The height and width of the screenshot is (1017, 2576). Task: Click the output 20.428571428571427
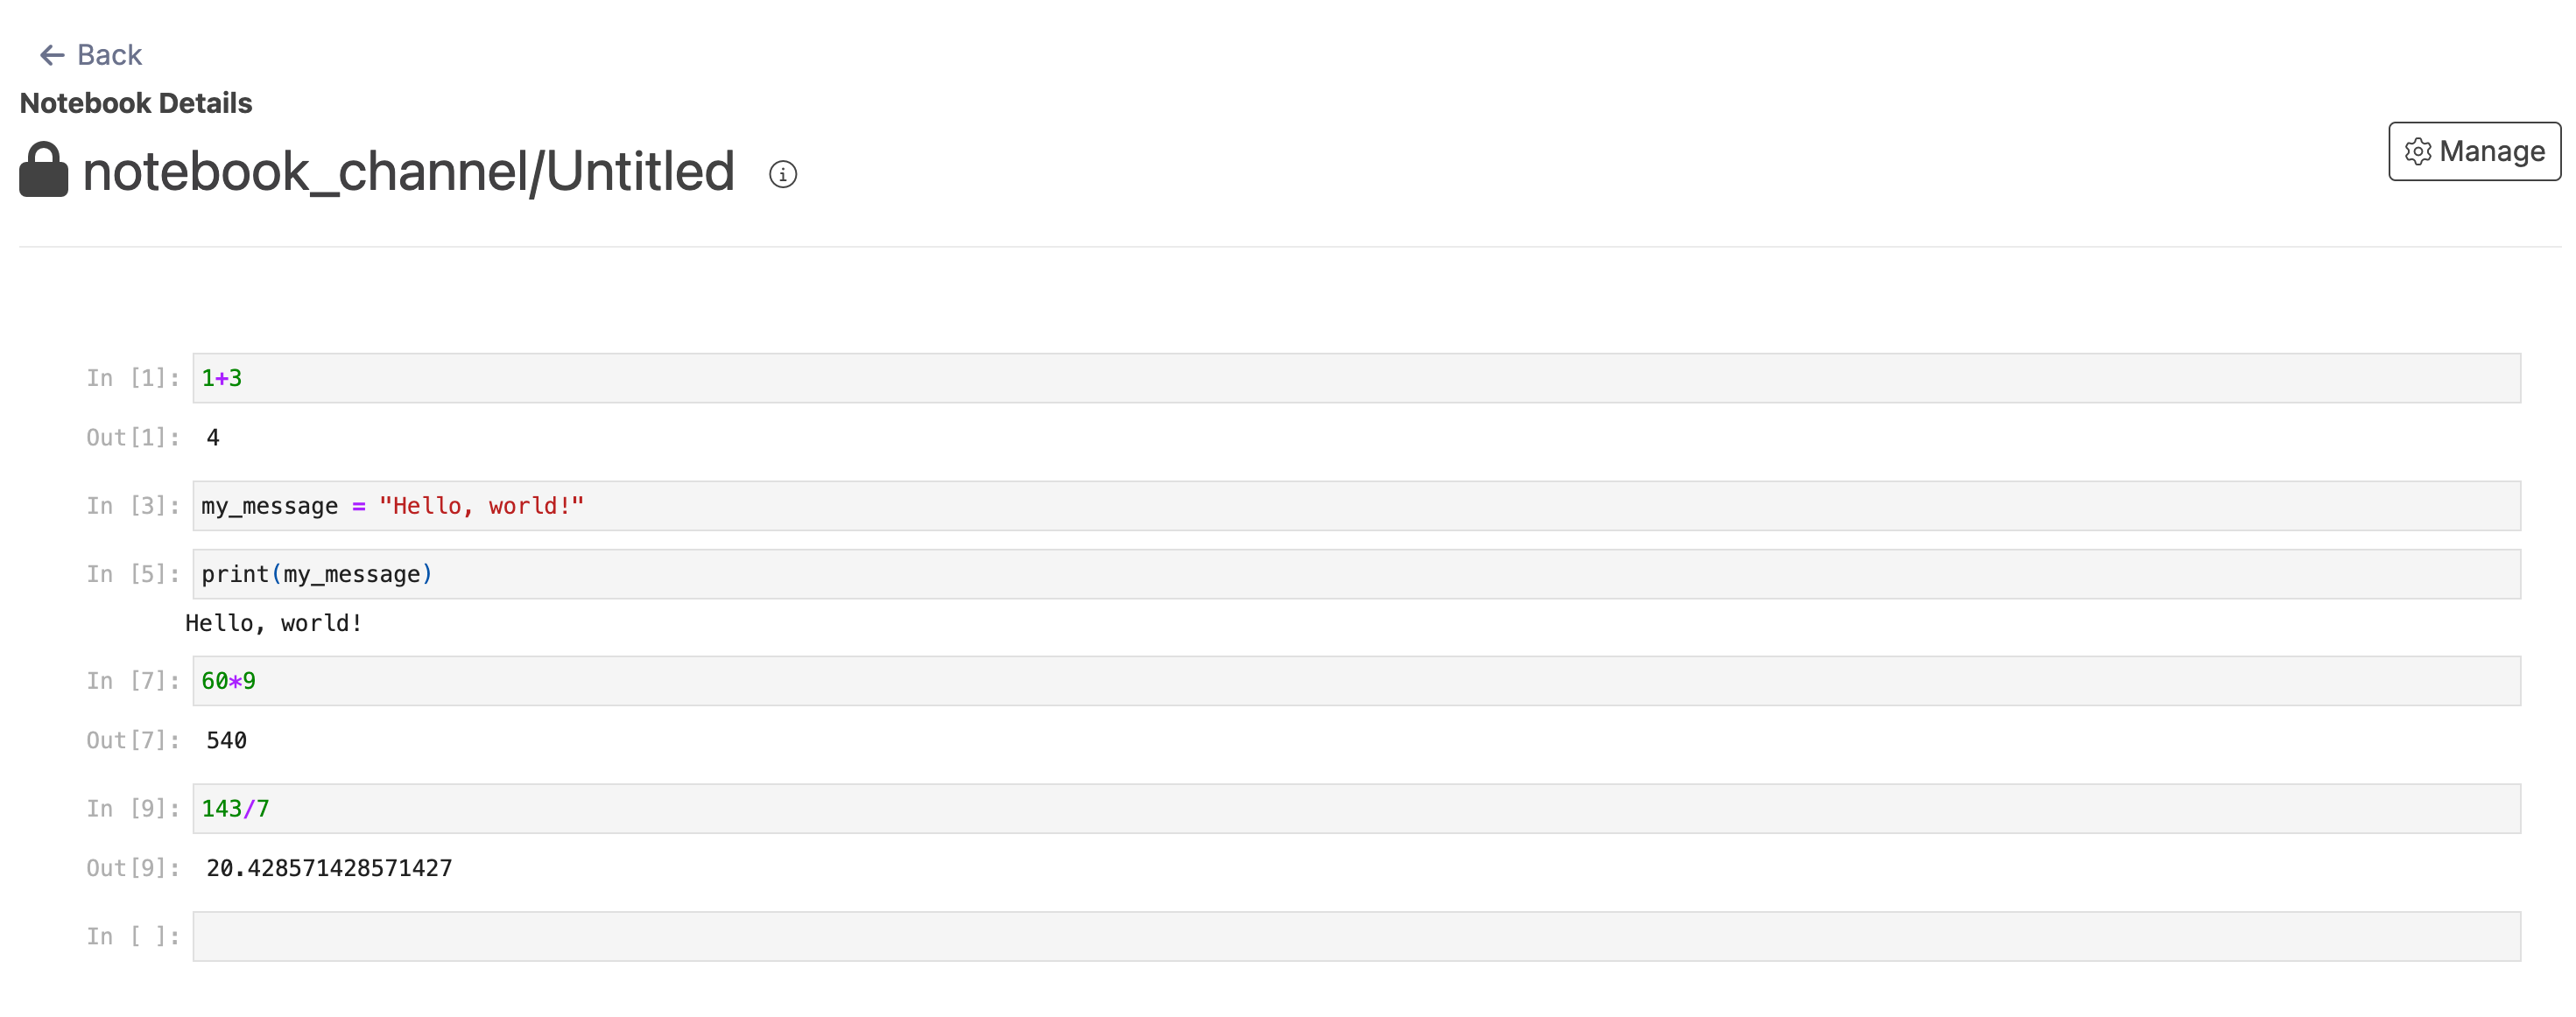(329, 869)
